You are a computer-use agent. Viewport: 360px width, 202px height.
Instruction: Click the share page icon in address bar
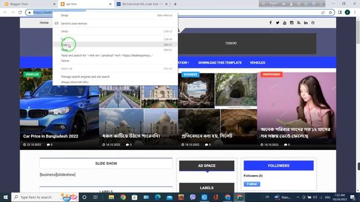pyautogui.click(x=323, y=12)
